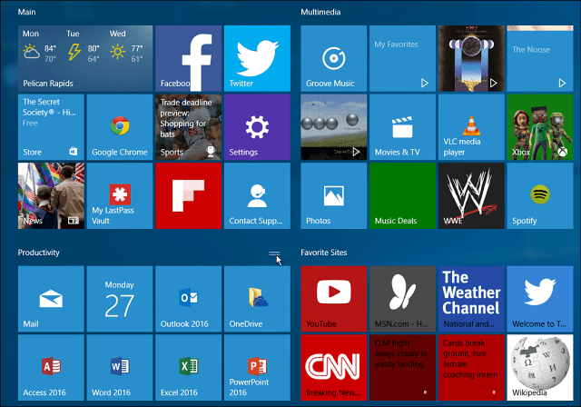Image resolution: width=581 pixels, height=407 pixels.
Task: Launch Word 2016
Action: click(x=120, y=367)
